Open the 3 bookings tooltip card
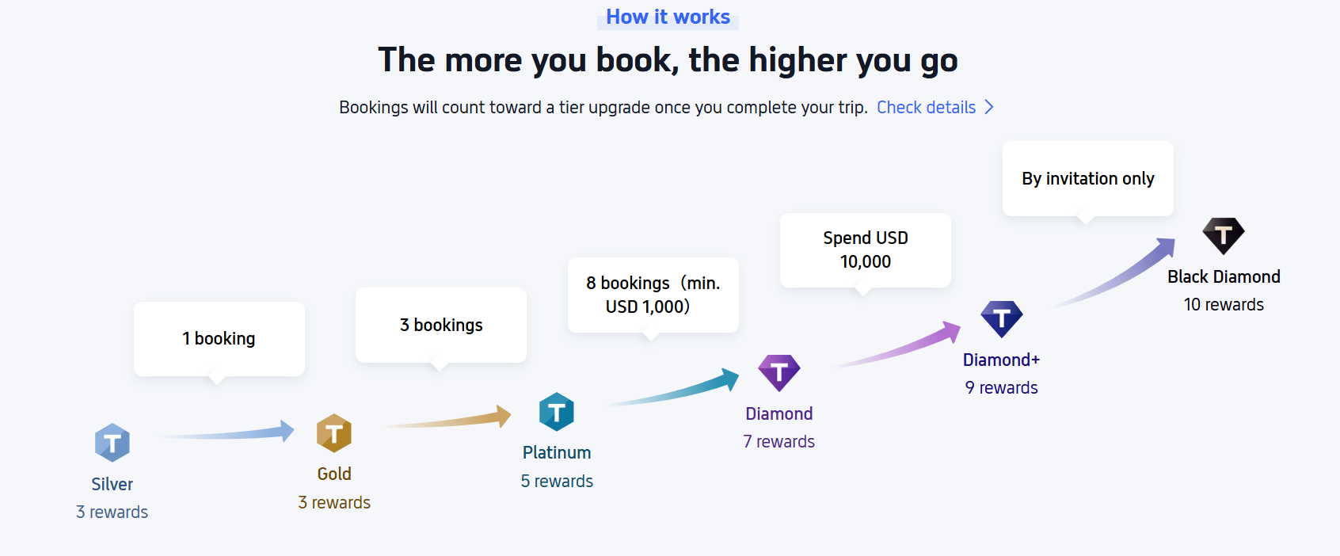Screen dimensions: 1340x556 point(440,325)
